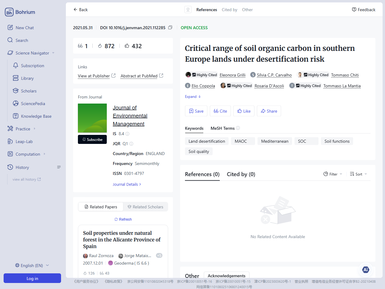Switch to References anchor in header
Image resolution: width=385 pixels, height=289 pixels.
(207, 10)
